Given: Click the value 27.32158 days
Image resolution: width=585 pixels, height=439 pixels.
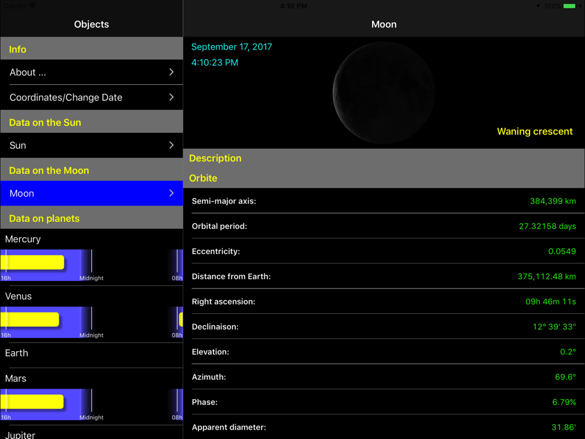Looking at the screenshot, I should tap(548, 226).
